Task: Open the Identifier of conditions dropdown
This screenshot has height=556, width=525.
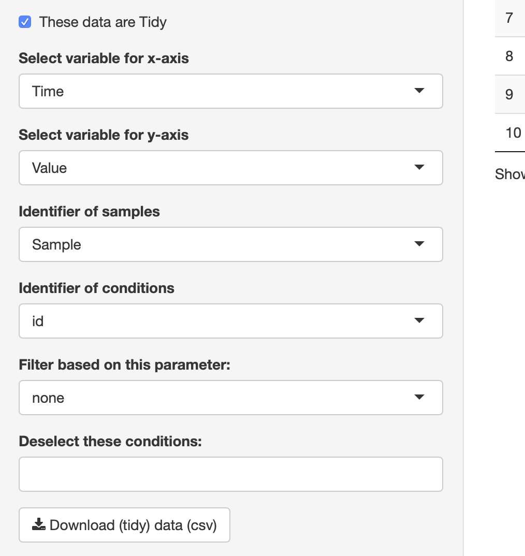Action: click(x=231, y=321)
